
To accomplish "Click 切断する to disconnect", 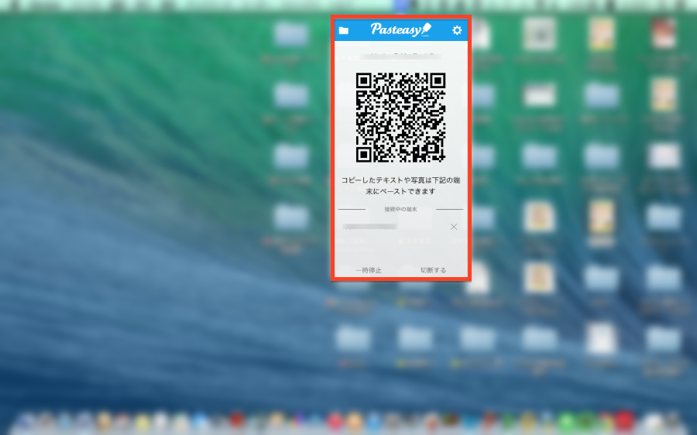I will pyautogui.click(x=433, y=270).
